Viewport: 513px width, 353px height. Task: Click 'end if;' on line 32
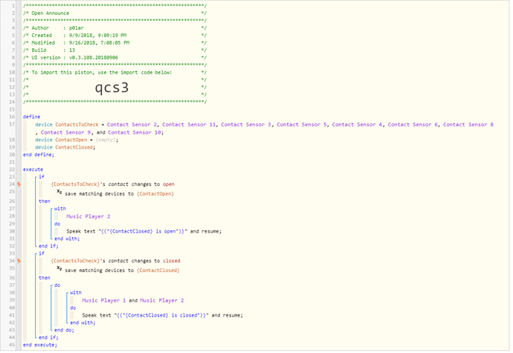point(48,246)
